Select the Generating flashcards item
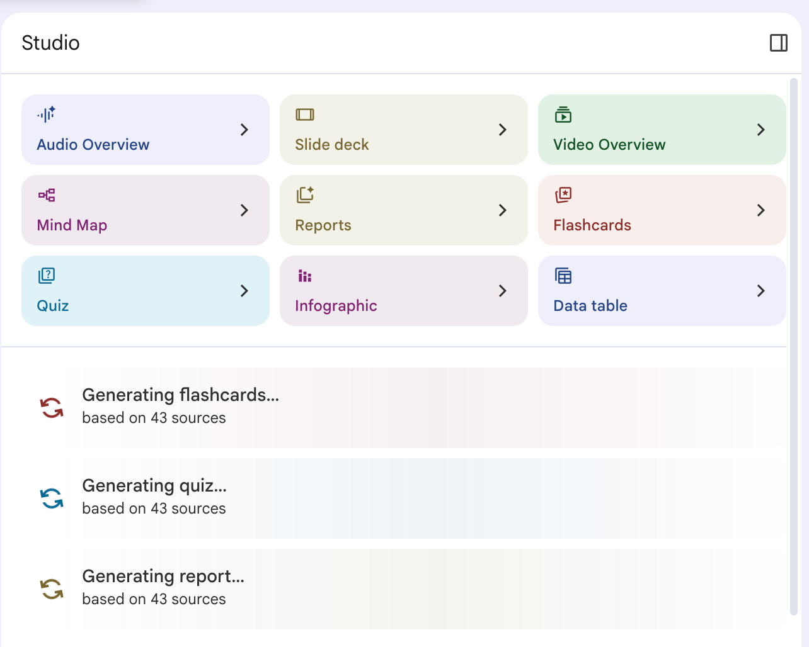This screenshot has height=647, width=809. click(x=404, y=408)
